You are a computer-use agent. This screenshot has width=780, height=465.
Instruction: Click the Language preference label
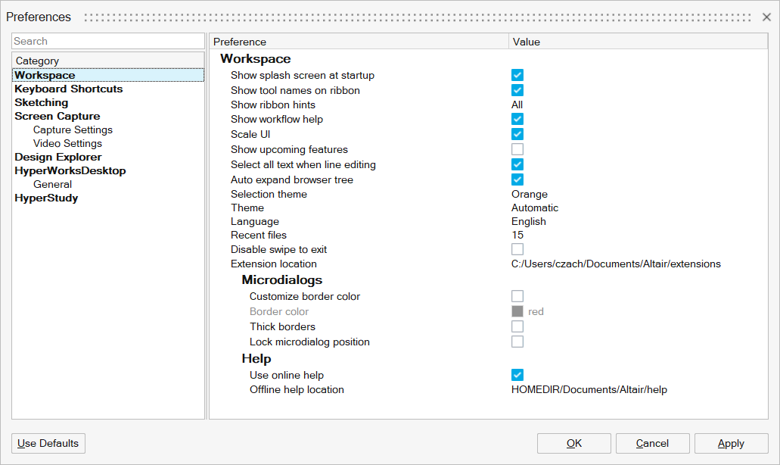(x=255, y=222)
